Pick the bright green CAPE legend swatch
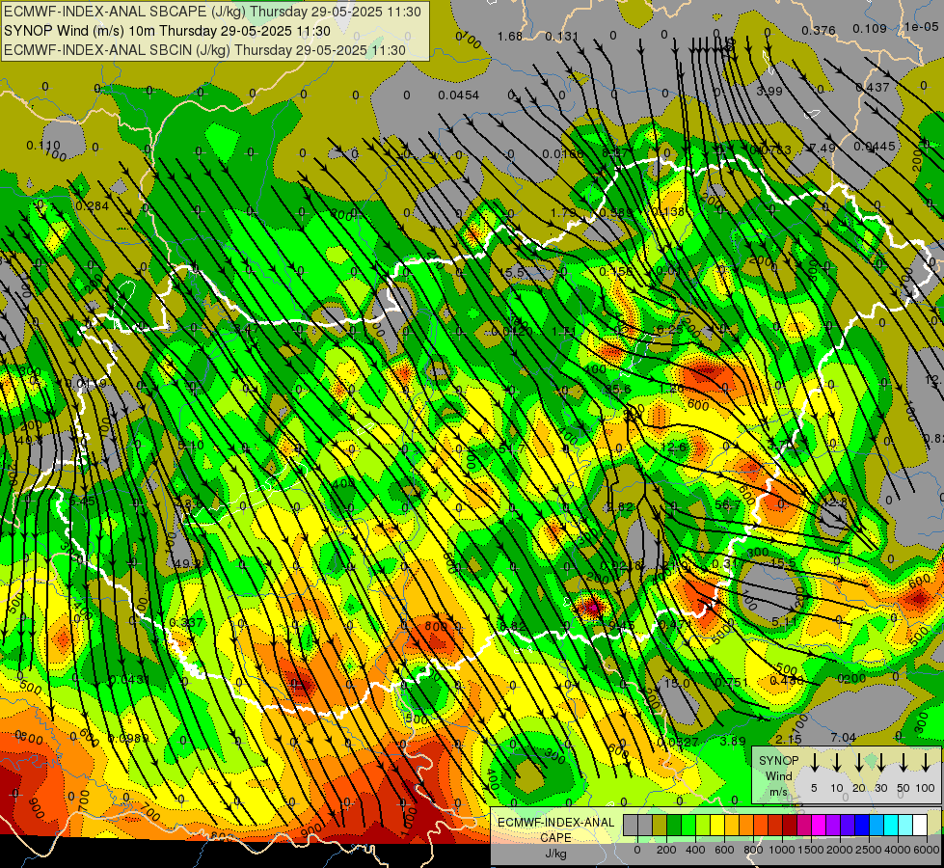 [688, 825]
